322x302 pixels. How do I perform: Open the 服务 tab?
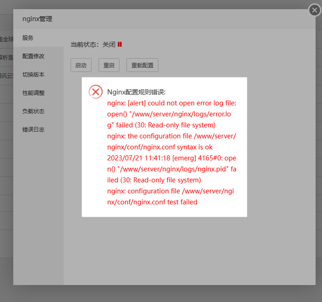coord(38,38)
